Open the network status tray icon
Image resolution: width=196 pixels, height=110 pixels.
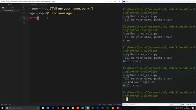(176, 108)
